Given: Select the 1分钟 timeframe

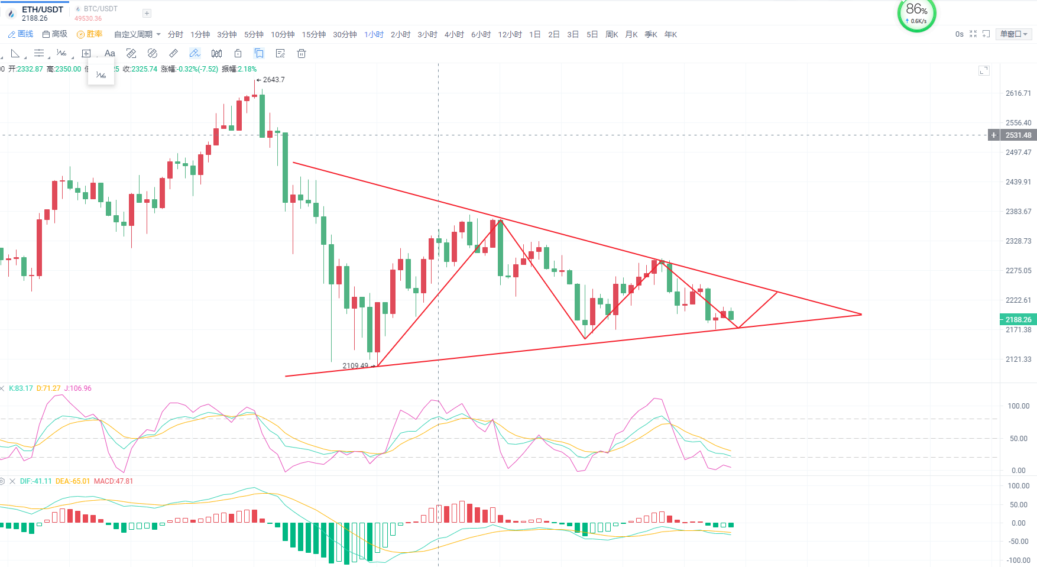Looking at the screenshot, I should click(x=200, y=34).
